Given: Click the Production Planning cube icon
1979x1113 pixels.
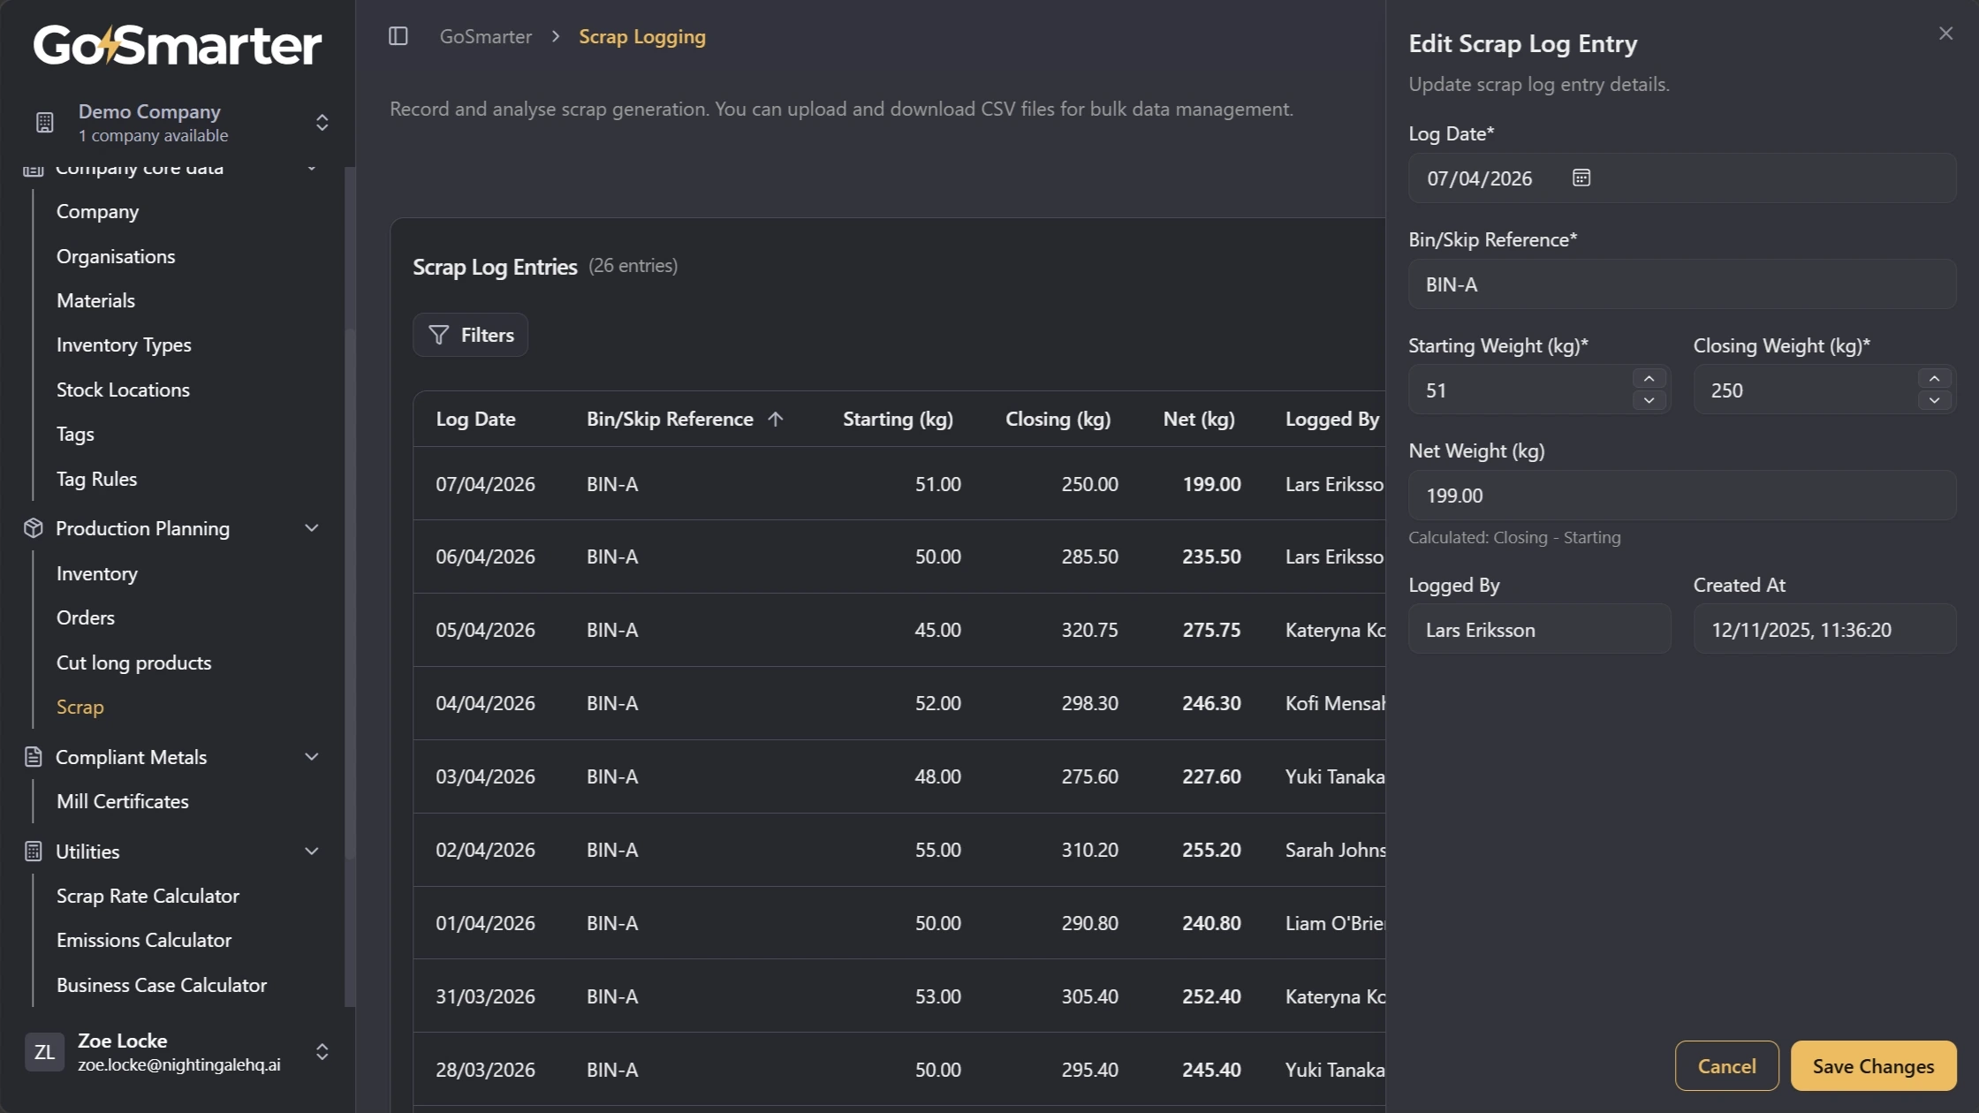Looking at the screenshot, I should pos(34,528).
